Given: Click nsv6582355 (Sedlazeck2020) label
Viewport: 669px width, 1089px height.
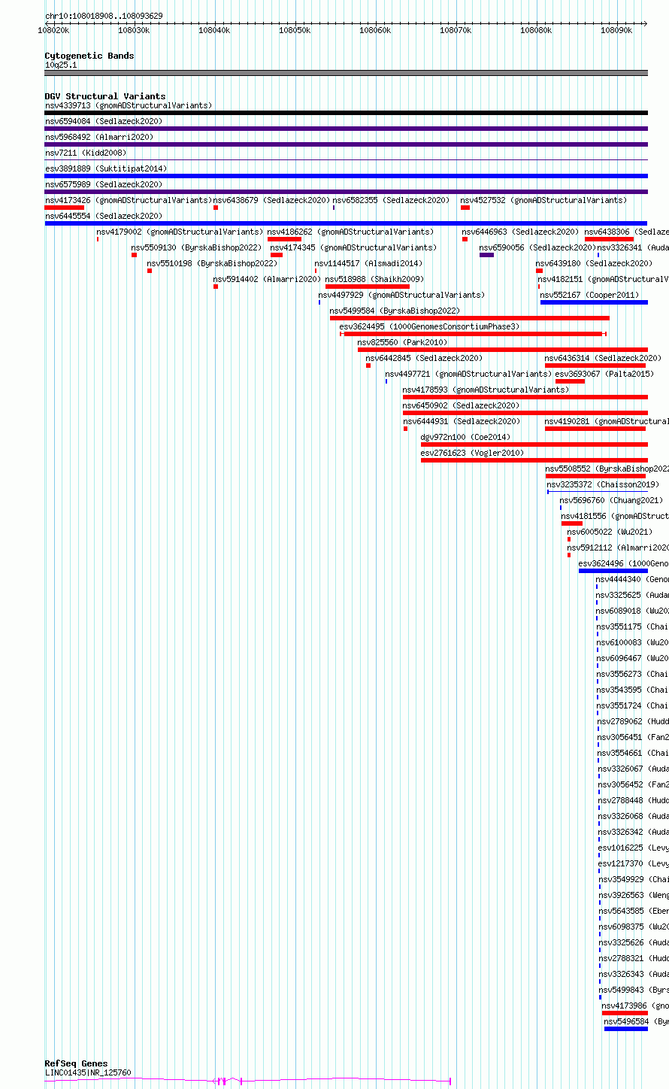Looking at the screenshot, I should 392,200.
